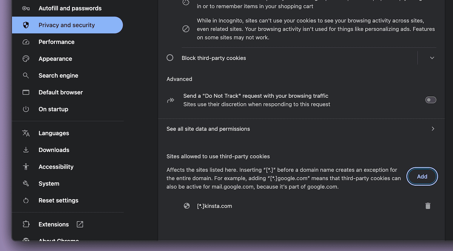Click the Accessibility person icon
Viewport: 453px width, 251px height.
[x=26, y=167]
